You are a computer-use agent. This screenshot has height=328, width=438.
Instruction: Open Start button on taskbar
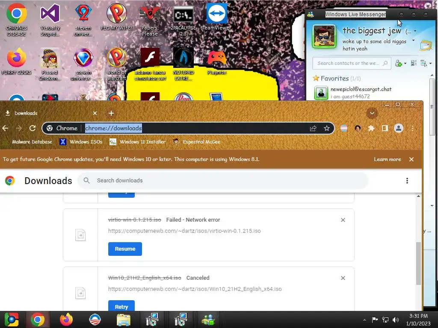pos(12,319)
